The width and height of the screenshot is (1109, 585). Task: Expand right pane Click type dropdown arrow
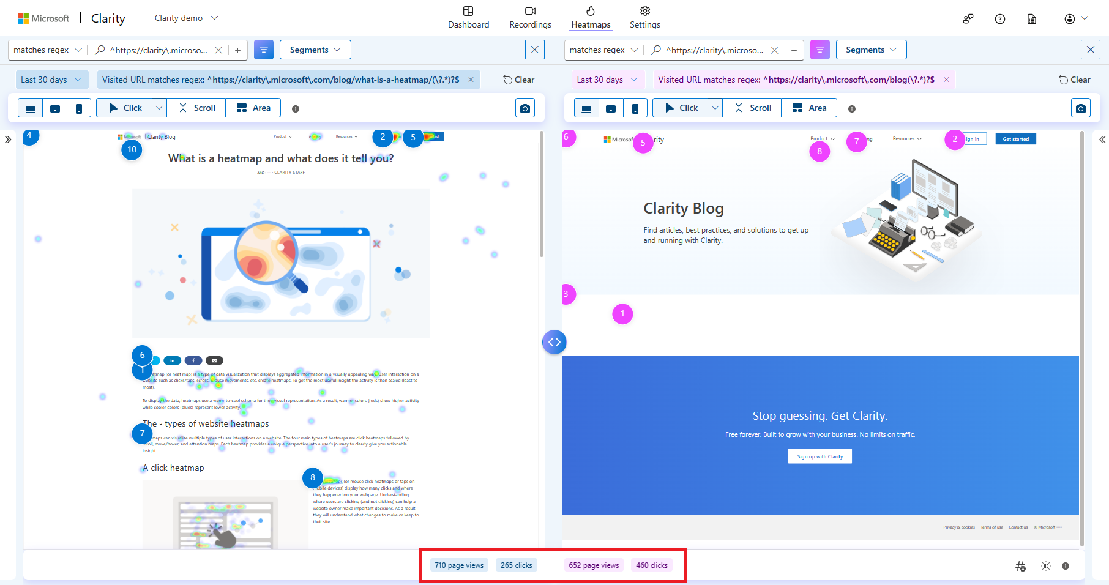tap(715, 108)
